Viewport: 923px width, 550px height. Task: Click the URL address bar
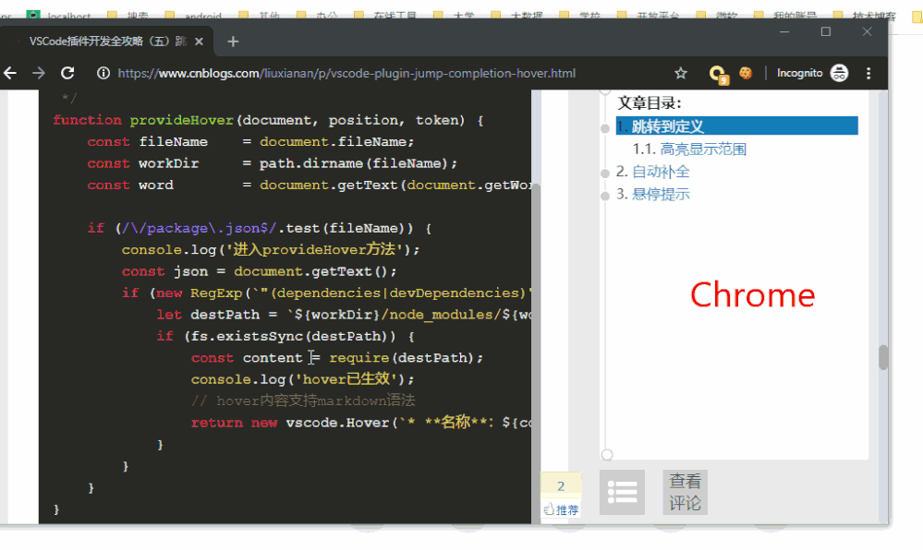(346, 73)
